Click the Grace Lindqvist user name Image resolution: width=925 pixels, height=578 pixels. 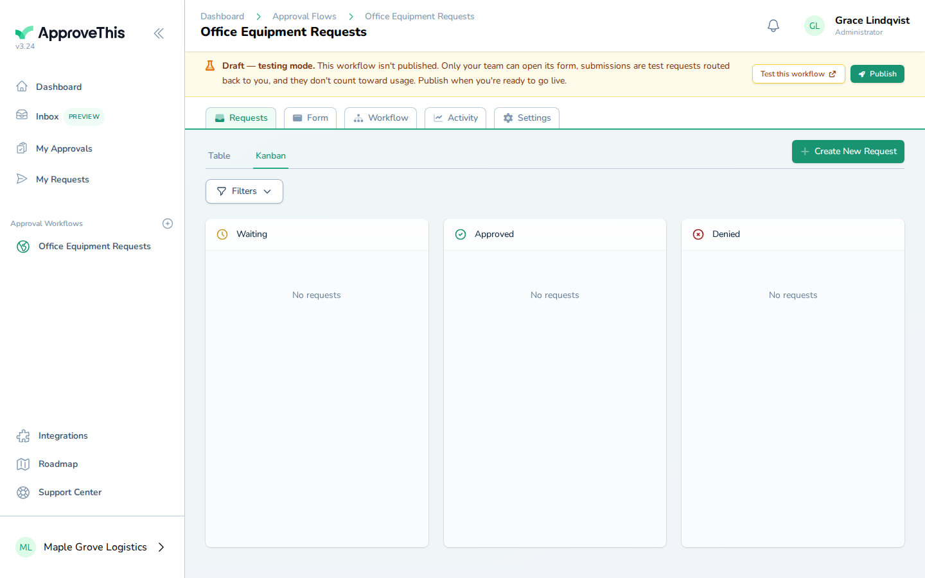click(872, 21)
